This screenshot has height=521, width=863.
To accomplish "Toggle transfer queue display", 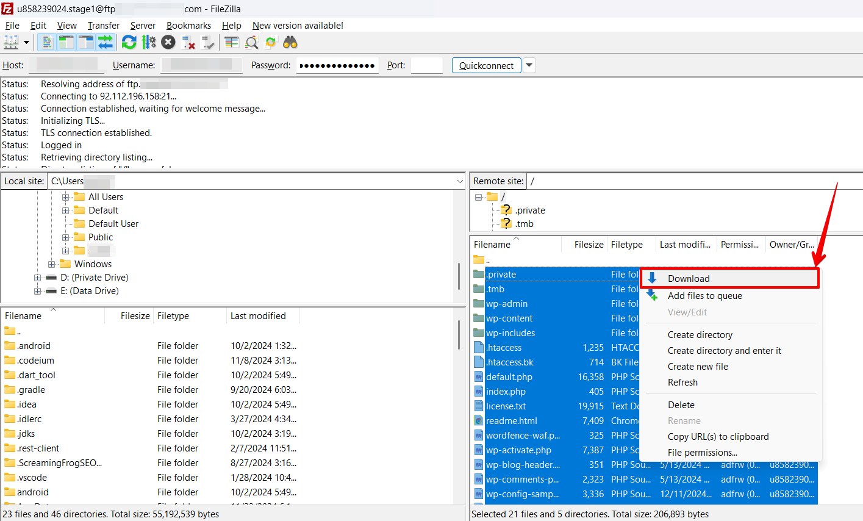I will coord(106,42).
